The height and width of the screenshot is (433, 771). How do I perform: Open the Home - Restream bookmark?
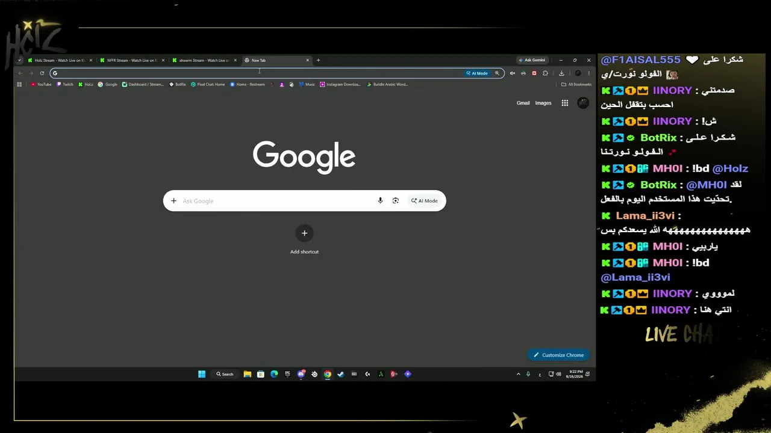click(248, 84)
